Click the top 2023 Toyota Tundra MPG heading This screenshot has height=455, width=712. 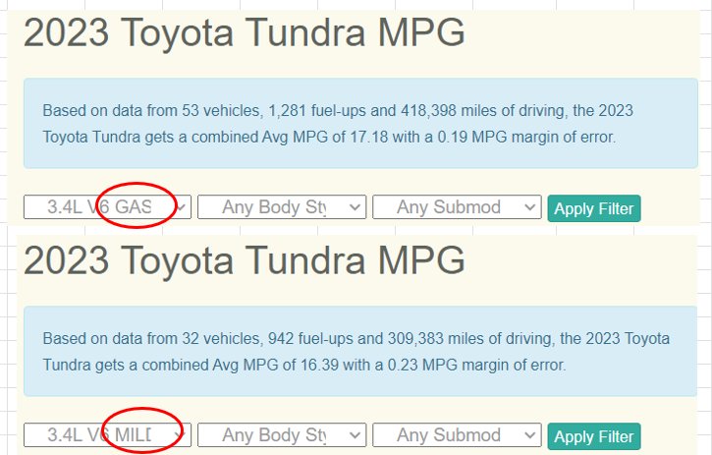pos(245,32)
